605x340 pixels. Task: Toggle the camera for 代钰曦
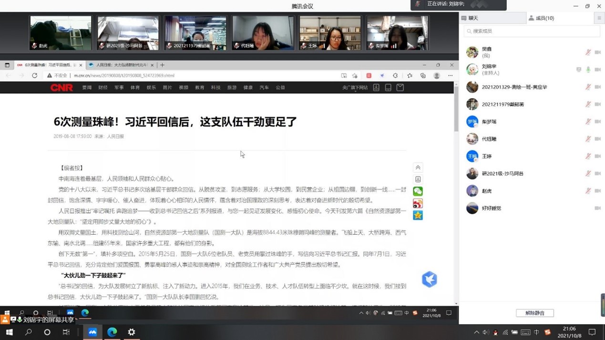pos(597,139)
